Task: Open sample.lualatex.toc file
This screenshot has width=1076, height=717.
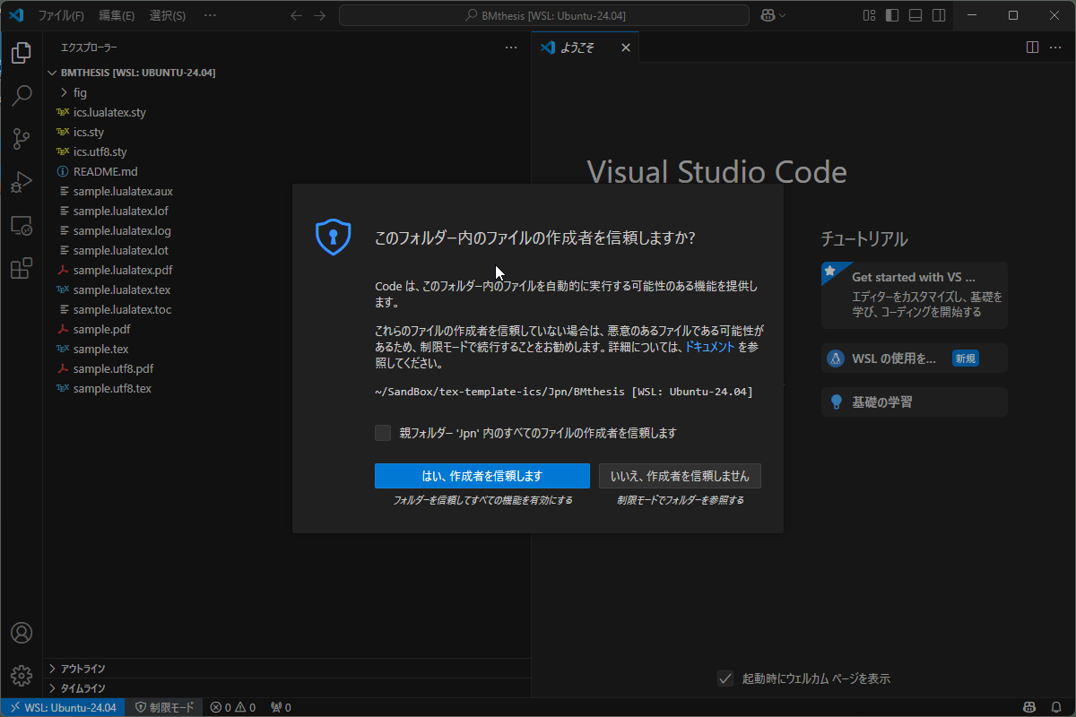Action: point(287,309)
